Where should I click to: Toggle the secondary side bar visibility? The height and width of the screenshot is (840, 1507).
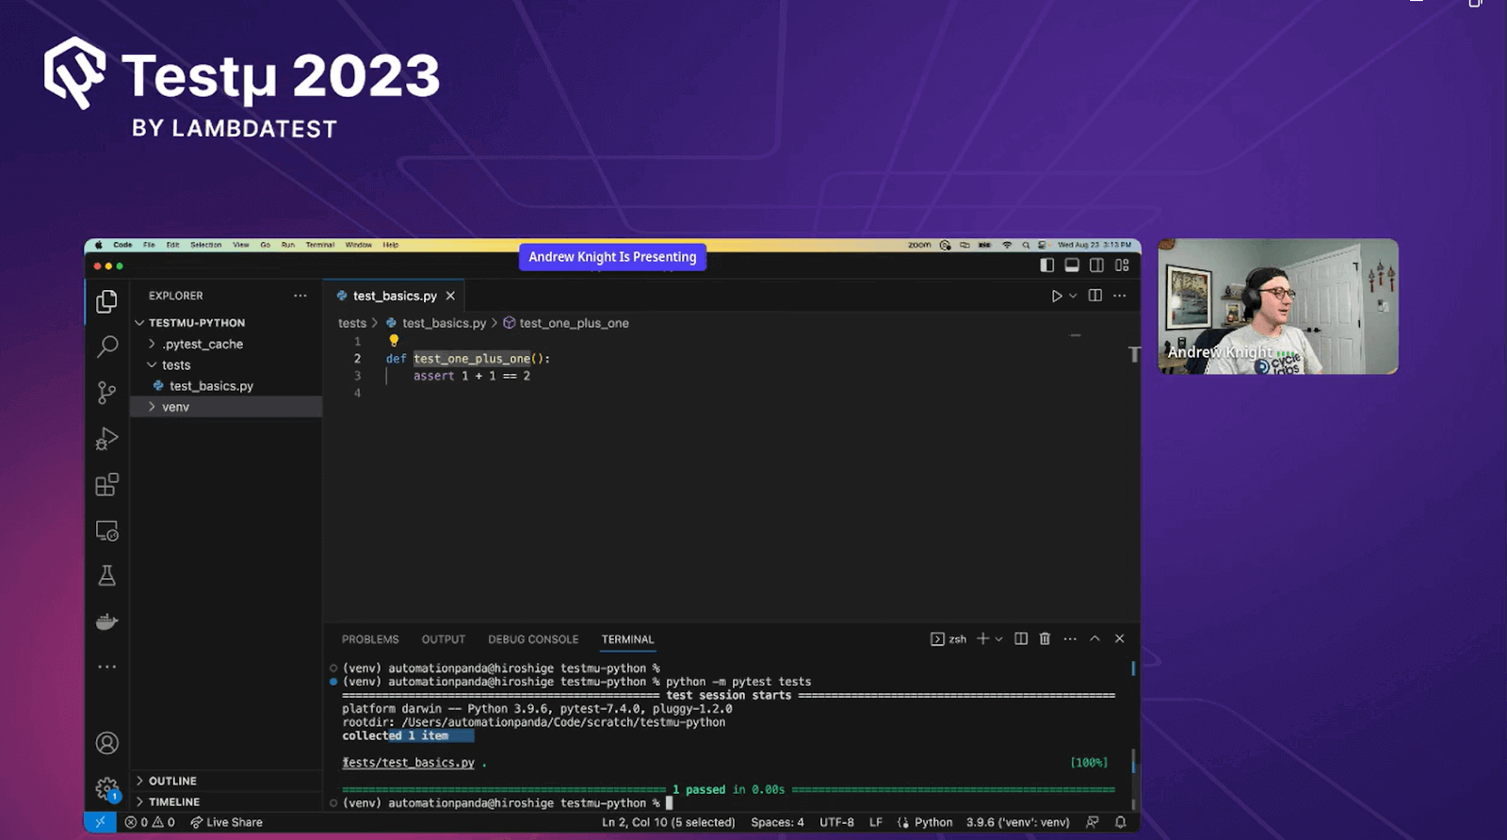(x=1096, y=266)
